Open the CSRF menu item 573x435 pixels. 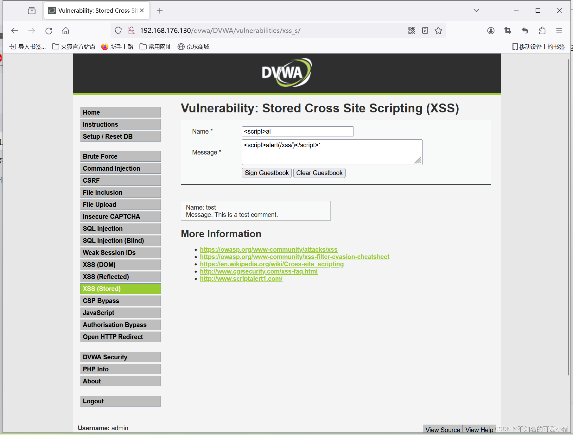coord(120,180)
